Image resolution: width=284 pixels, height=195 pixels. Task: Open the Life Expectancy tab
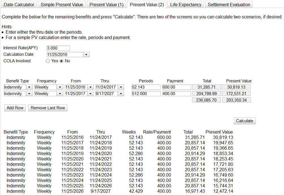click(186, 5)
